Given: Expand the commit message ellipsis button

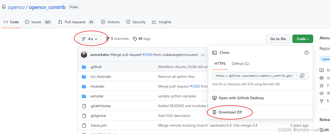Looking at the screenshot, I should [x=203, y=55].
